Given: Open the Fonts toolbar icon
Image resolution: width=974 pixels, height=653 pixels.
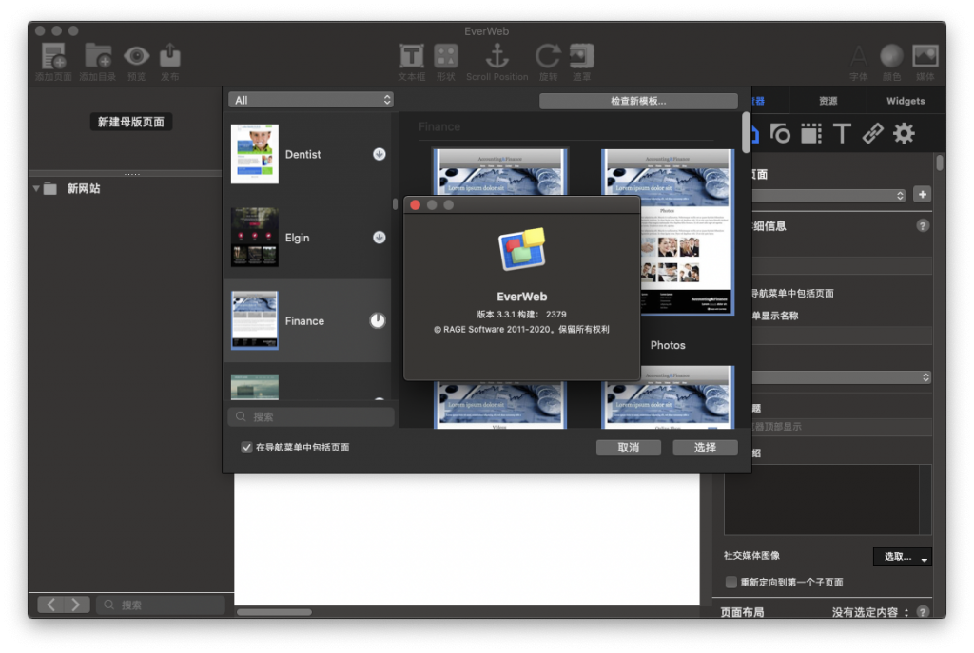Looking at the screenshot, I should pos(859,56).
